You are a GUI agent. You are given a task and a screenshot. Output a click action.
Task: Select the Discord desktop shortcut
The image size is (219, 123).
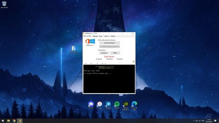pyautogui.click(x=91, y=105)
